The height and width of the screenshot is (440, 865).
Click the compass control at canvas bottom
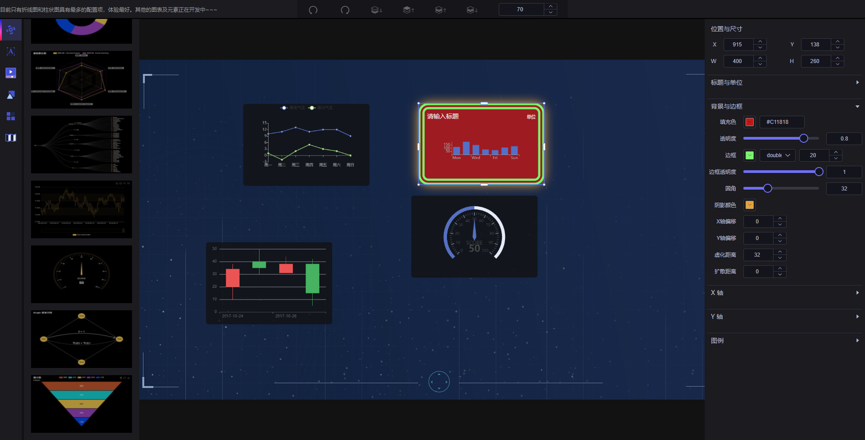[x=439, y=382]
